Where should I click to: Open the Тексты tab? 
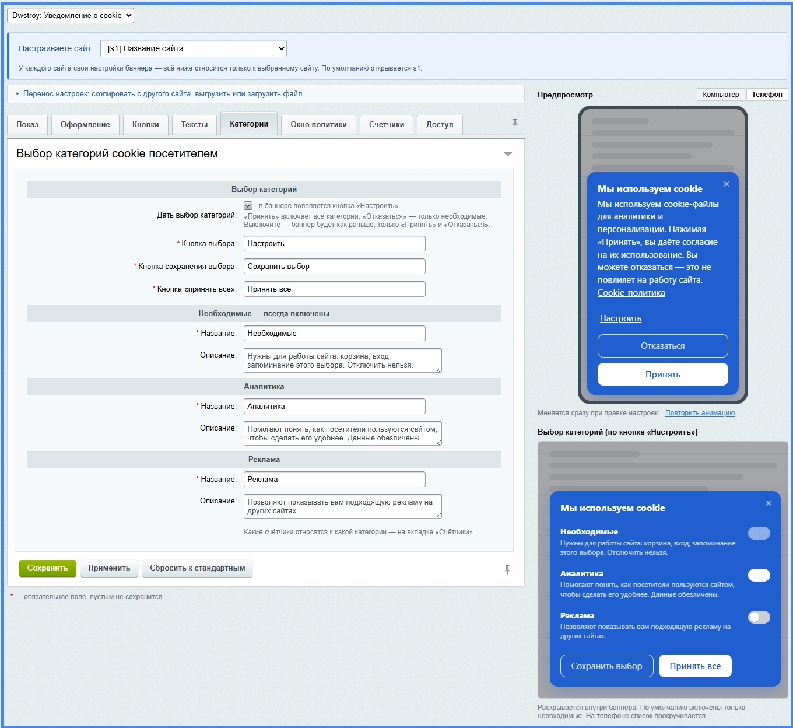(x=195, y=125)
